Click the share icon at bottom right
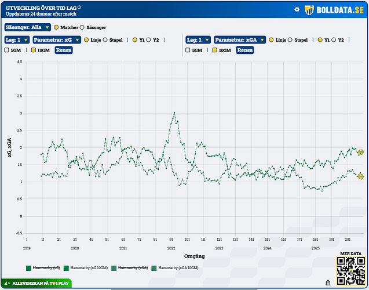This screenshot has height=290, width=369. tap(328, 282)
